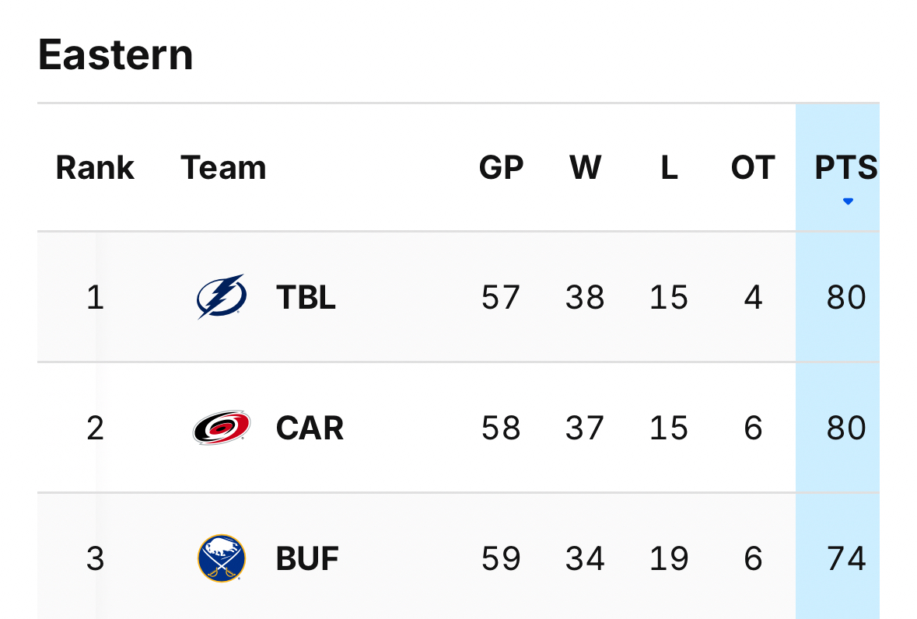
Task: Click the Carolina Hurricanes logo
Action: point(222,428)
